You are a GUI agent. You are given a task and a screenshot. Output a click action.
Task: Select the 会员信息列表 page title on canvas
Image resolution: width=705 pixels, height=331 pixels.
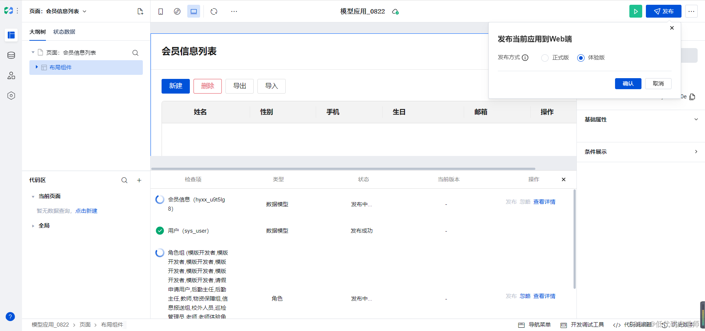pos(189,51)
